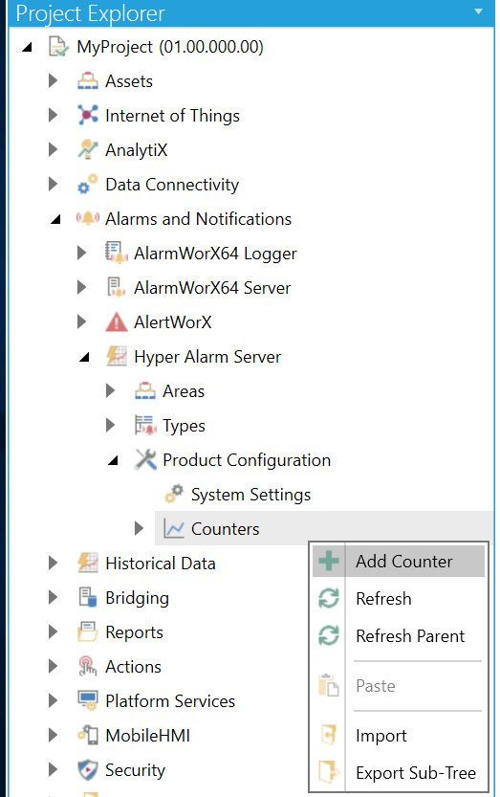Expand the Counters node
This screenshot has width=500, height=797.
click(x=139, y=528)
